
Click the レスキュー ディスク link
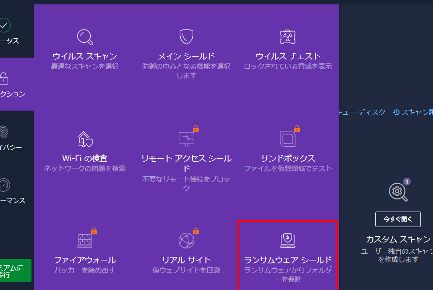point(361,112)
